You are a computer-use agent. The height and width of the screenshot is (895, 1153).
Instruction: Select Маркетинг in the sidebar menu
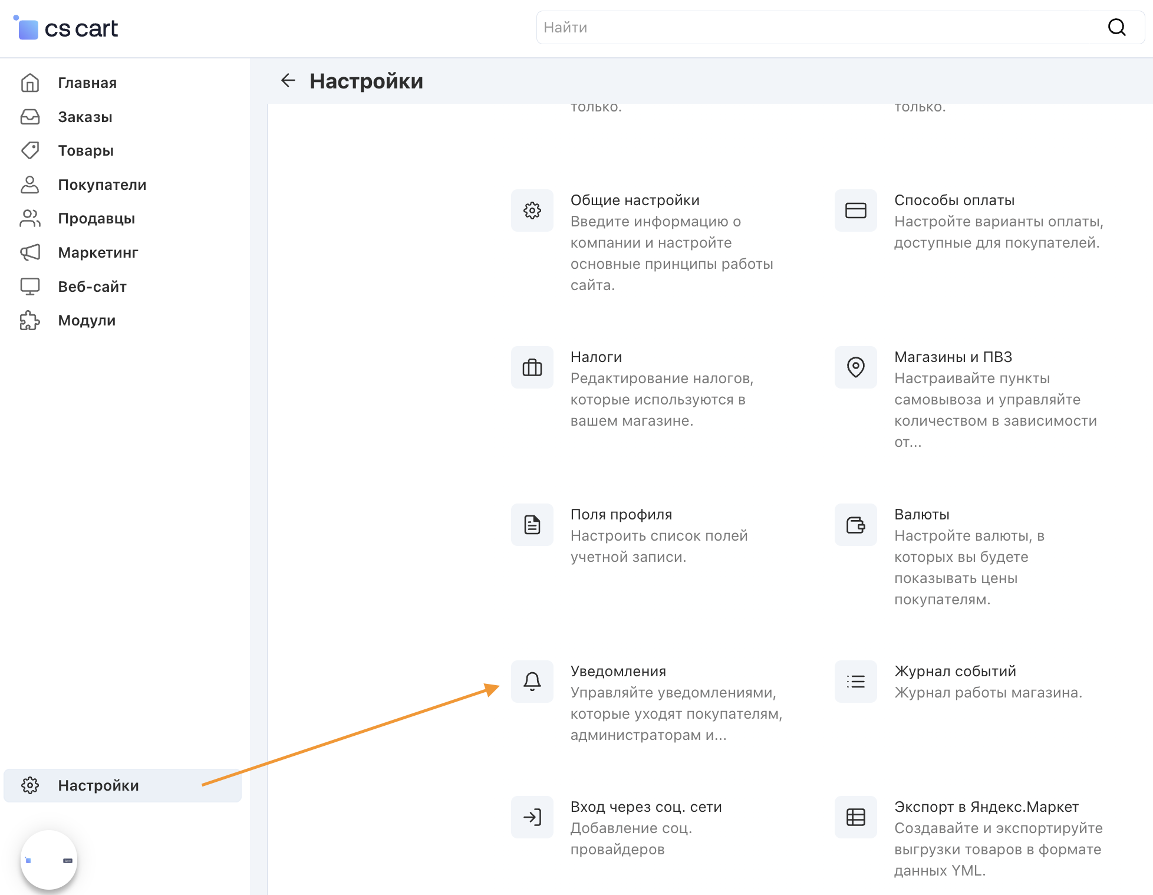pos(98,253)
